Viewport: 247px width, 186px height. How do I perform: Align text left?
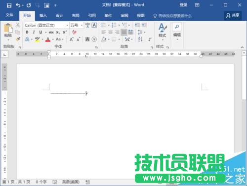click(x=104, y=32)
